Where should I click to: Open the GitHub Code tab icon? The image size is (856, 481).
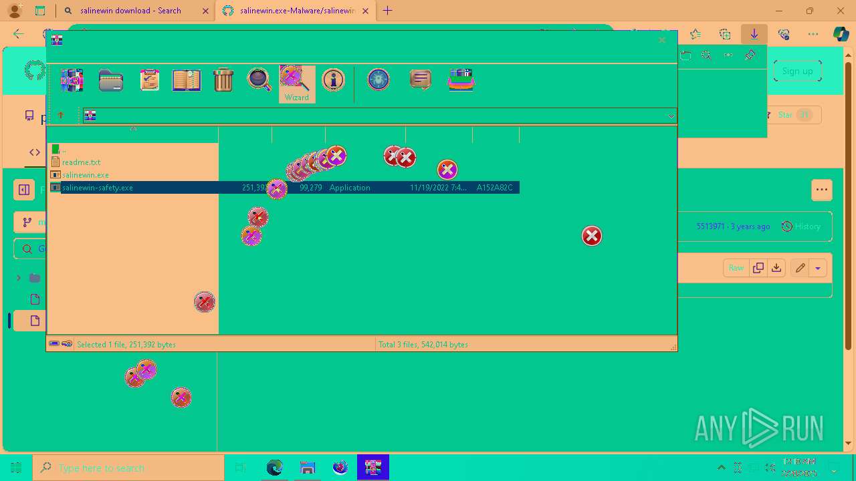(x=35, y=152)
